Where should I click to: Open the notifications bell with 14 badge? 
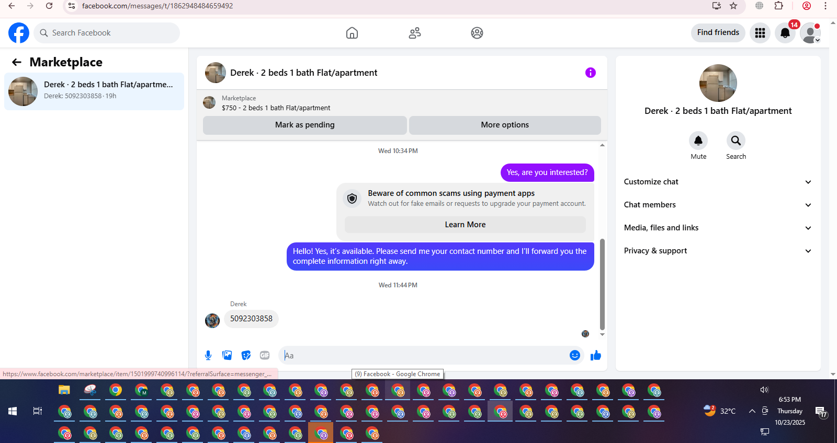(x=785, y=33)
